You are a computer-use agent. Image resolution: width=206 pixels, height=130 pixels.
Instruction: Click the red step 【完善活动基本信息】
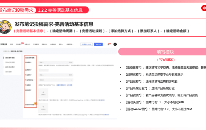click(x=30, y=31)
